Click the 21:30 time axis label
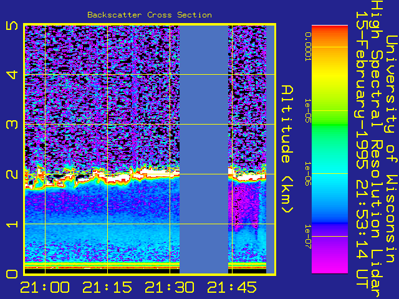The image size is (399, 299). point(170,288)
